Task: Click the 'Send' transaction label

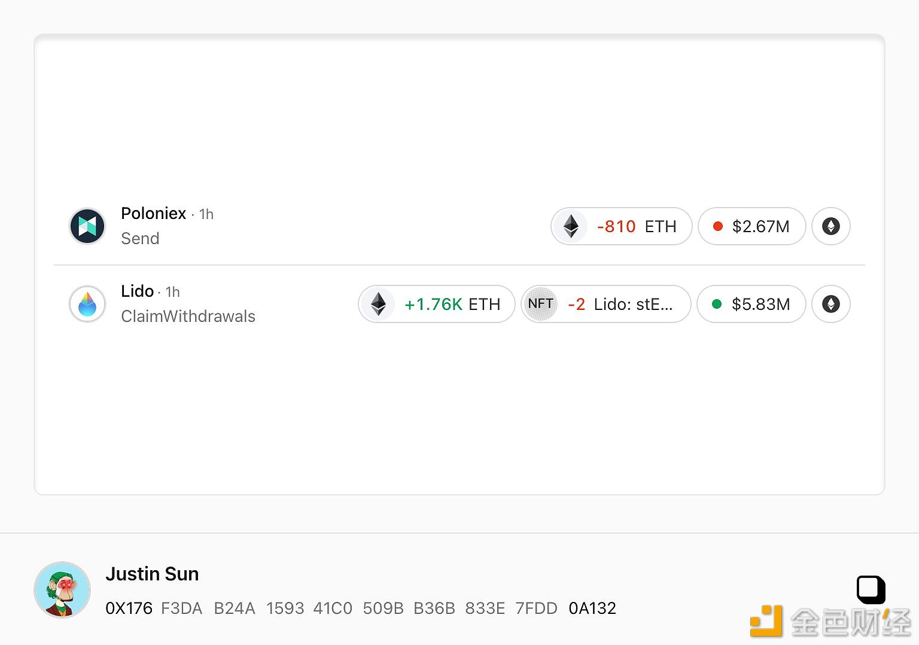Action: [140, 239]
